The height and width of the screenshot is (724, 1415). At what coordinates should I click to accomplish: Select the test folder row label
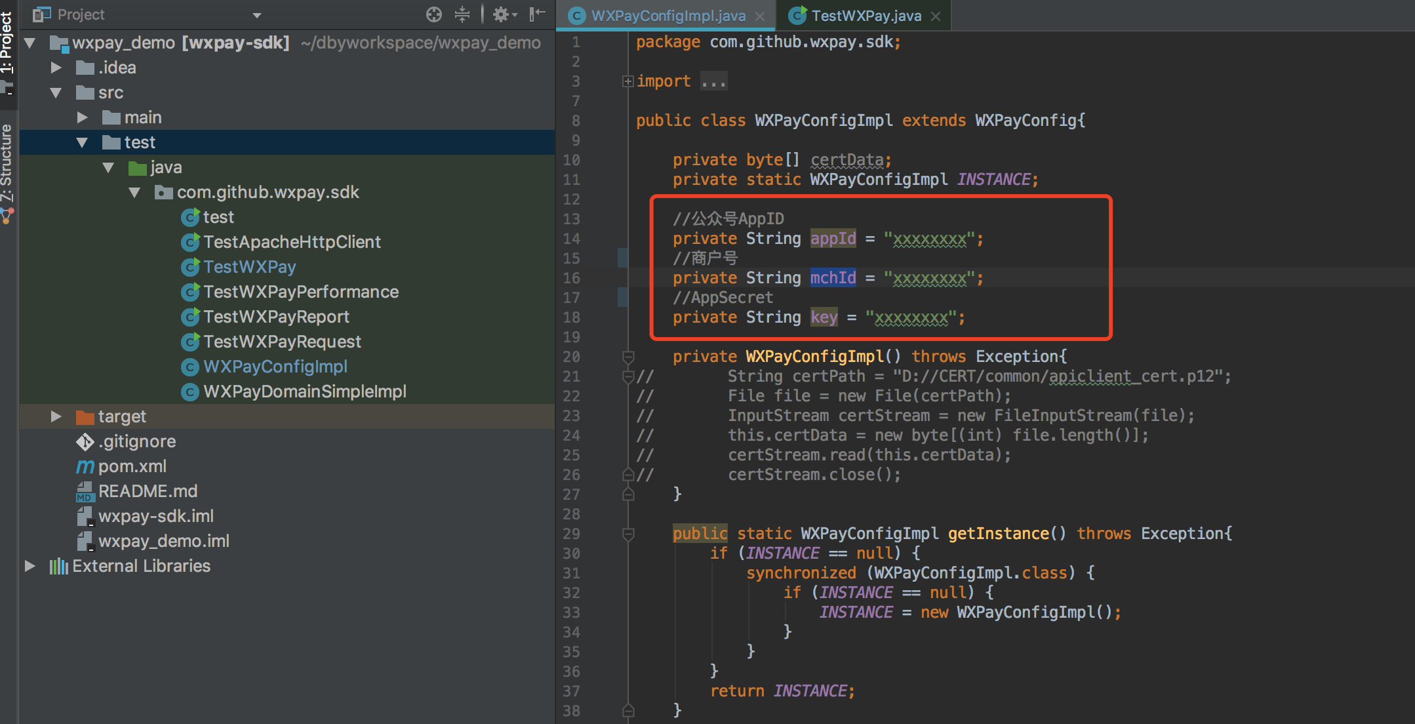point(140,142)
